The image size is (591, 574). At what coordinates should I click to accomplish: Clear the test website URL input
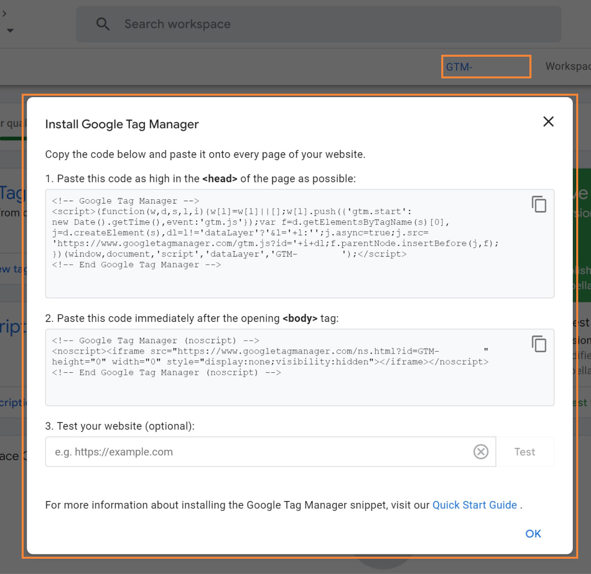(481, 452)
